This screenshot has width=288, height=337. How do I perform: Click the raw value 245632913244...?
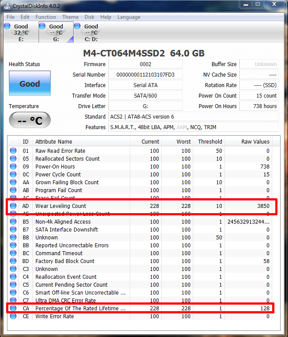tap(249, 221)
